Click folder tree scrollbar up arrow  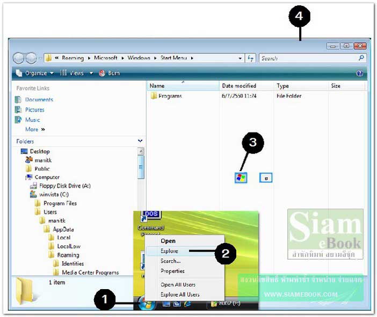click(141, 151)
